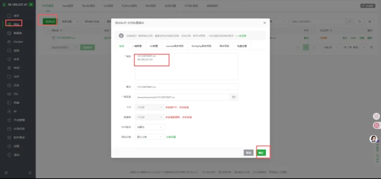Click the sort icon next to SSL证书 header

click(331, 31)
